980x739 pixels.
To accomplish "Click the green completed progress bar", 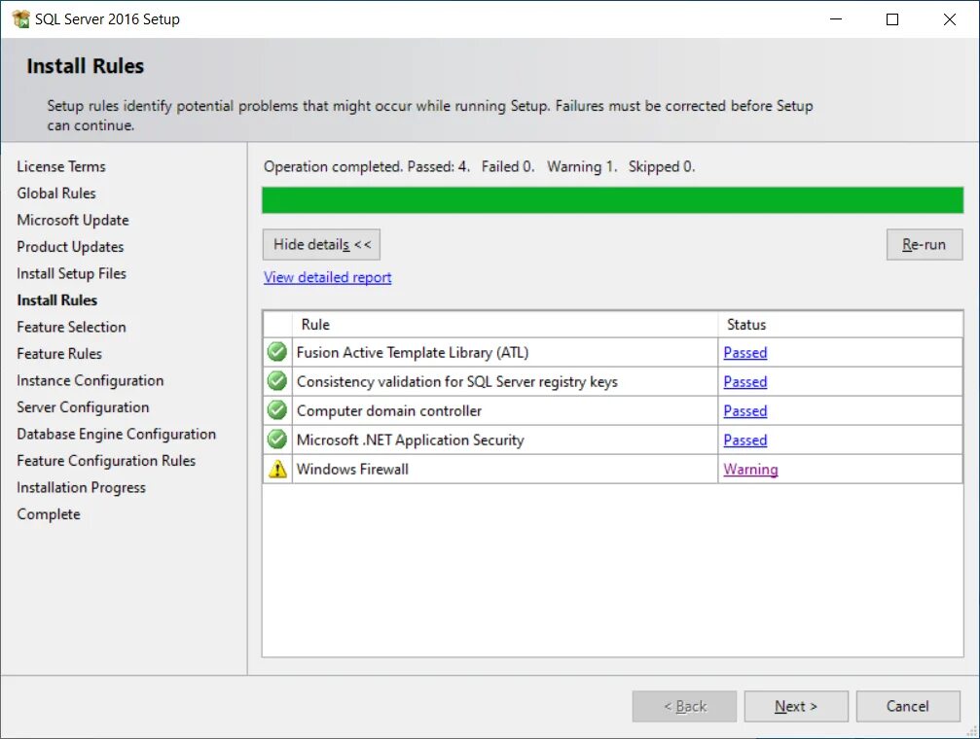I will 612,200.
